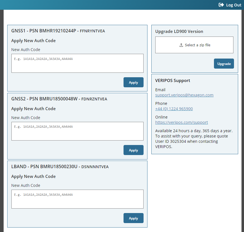Click the Log Out icon in the header

coord(221,5)
